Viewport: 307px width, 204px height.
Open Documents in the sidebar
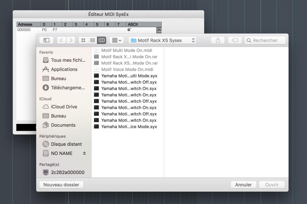64,125
